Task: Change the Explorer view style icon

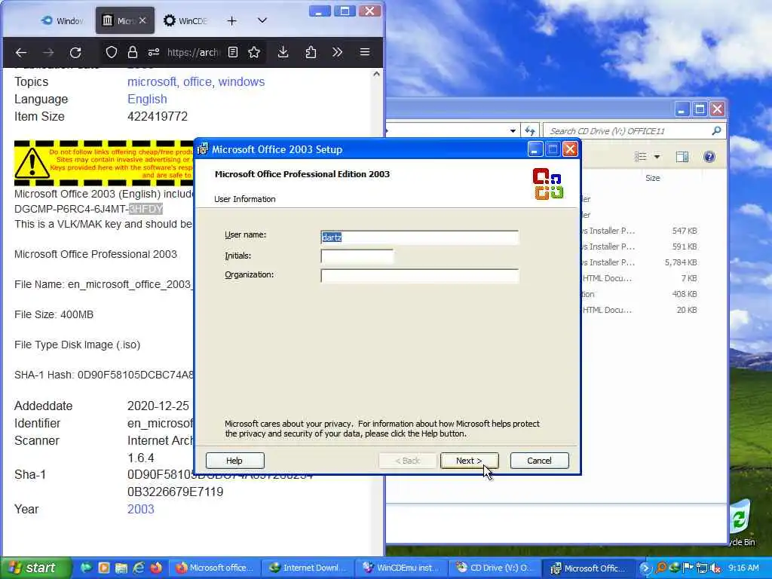Action: point(641,157)
